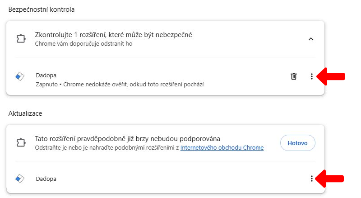Click the 'Bezpečnostní kontrola' section heading

tap(42, 9)
